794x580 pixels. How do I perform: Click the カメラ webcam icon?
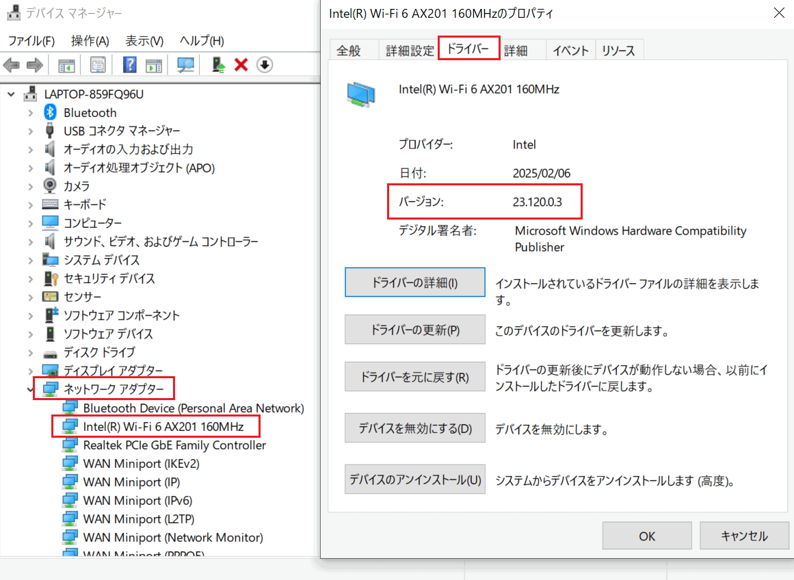tap(50, 185)
